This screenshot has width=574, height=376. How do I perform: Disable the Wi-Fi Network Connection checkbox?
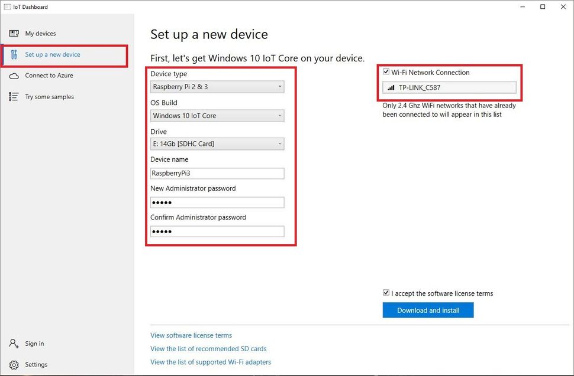(x=385, y=72)
